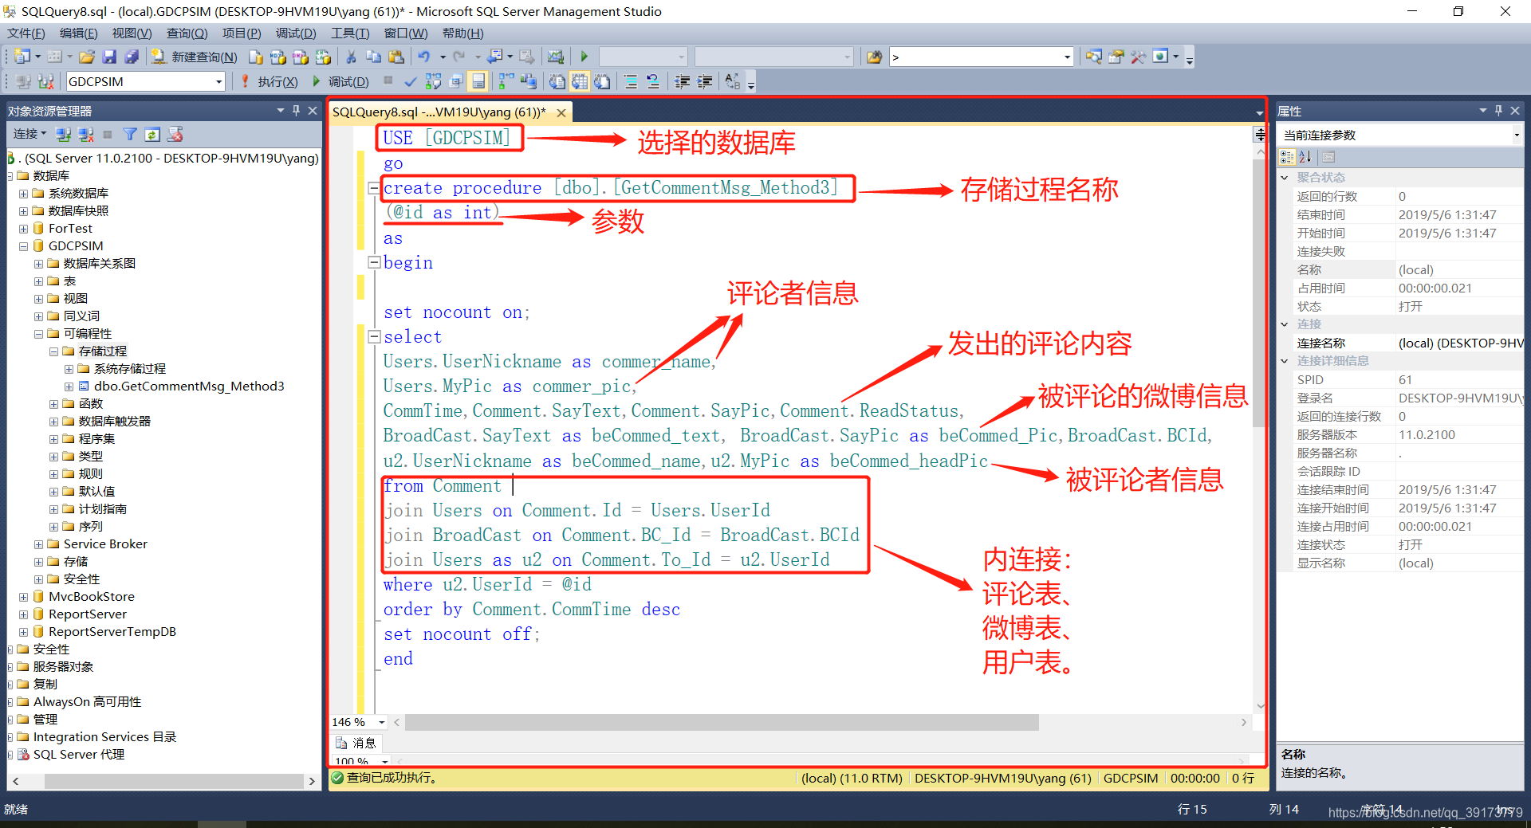Click the Database Engine Query icon
The width and height of the screenshot is (1531, 828).
coord(255,57)
